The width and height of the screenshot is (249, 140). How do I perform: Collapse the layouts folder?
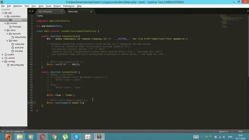click(x=7, y=34)
